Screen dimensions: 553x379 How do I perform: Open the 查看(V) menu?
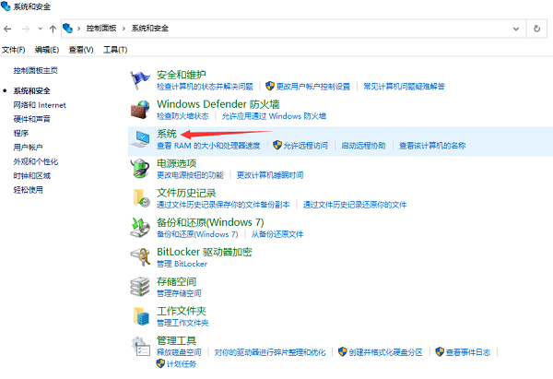pos(81,50)
